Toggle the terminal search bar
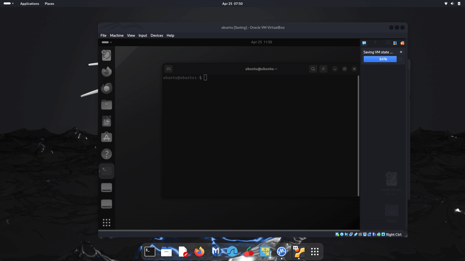The width and height of the screenshot is (465, 261). tap(313, 69)
